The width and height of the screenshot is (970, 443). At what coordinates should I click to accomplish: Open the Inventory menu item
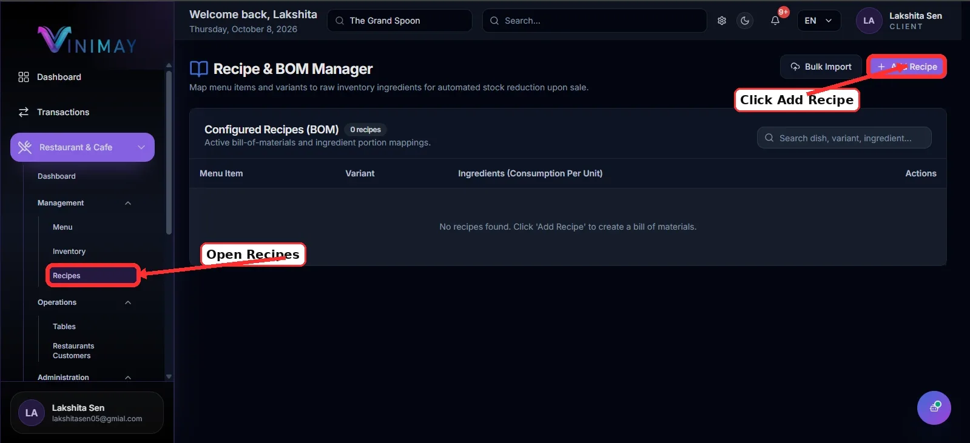[69, 251]
